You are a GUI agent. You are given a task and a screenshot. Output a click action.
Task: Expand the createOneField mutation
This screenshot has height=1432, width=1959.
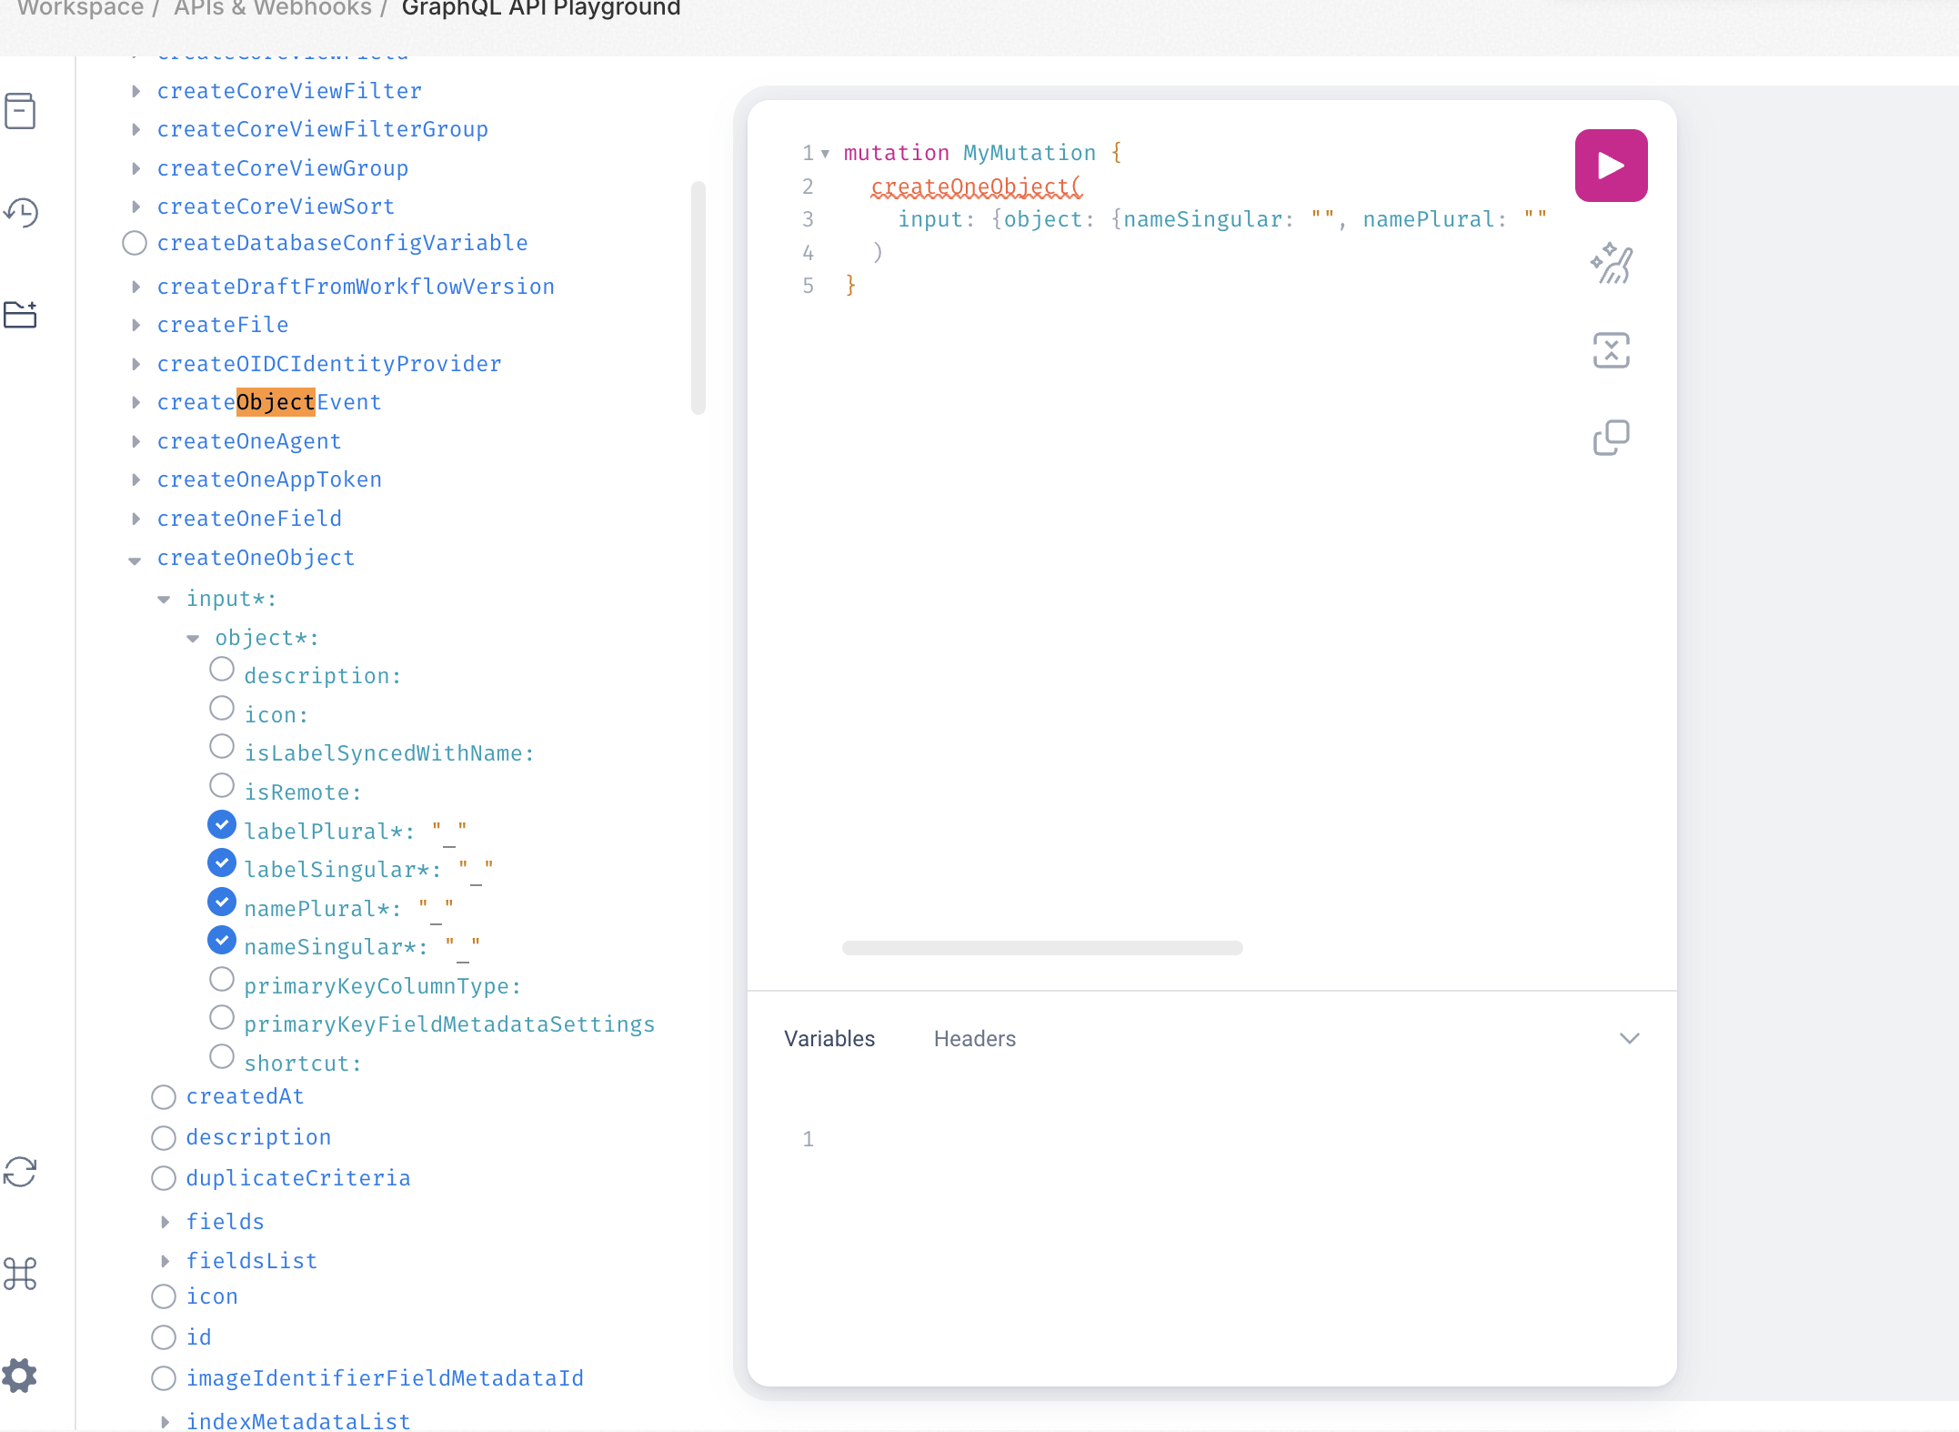pyautogui.click(x=136, y=519)
